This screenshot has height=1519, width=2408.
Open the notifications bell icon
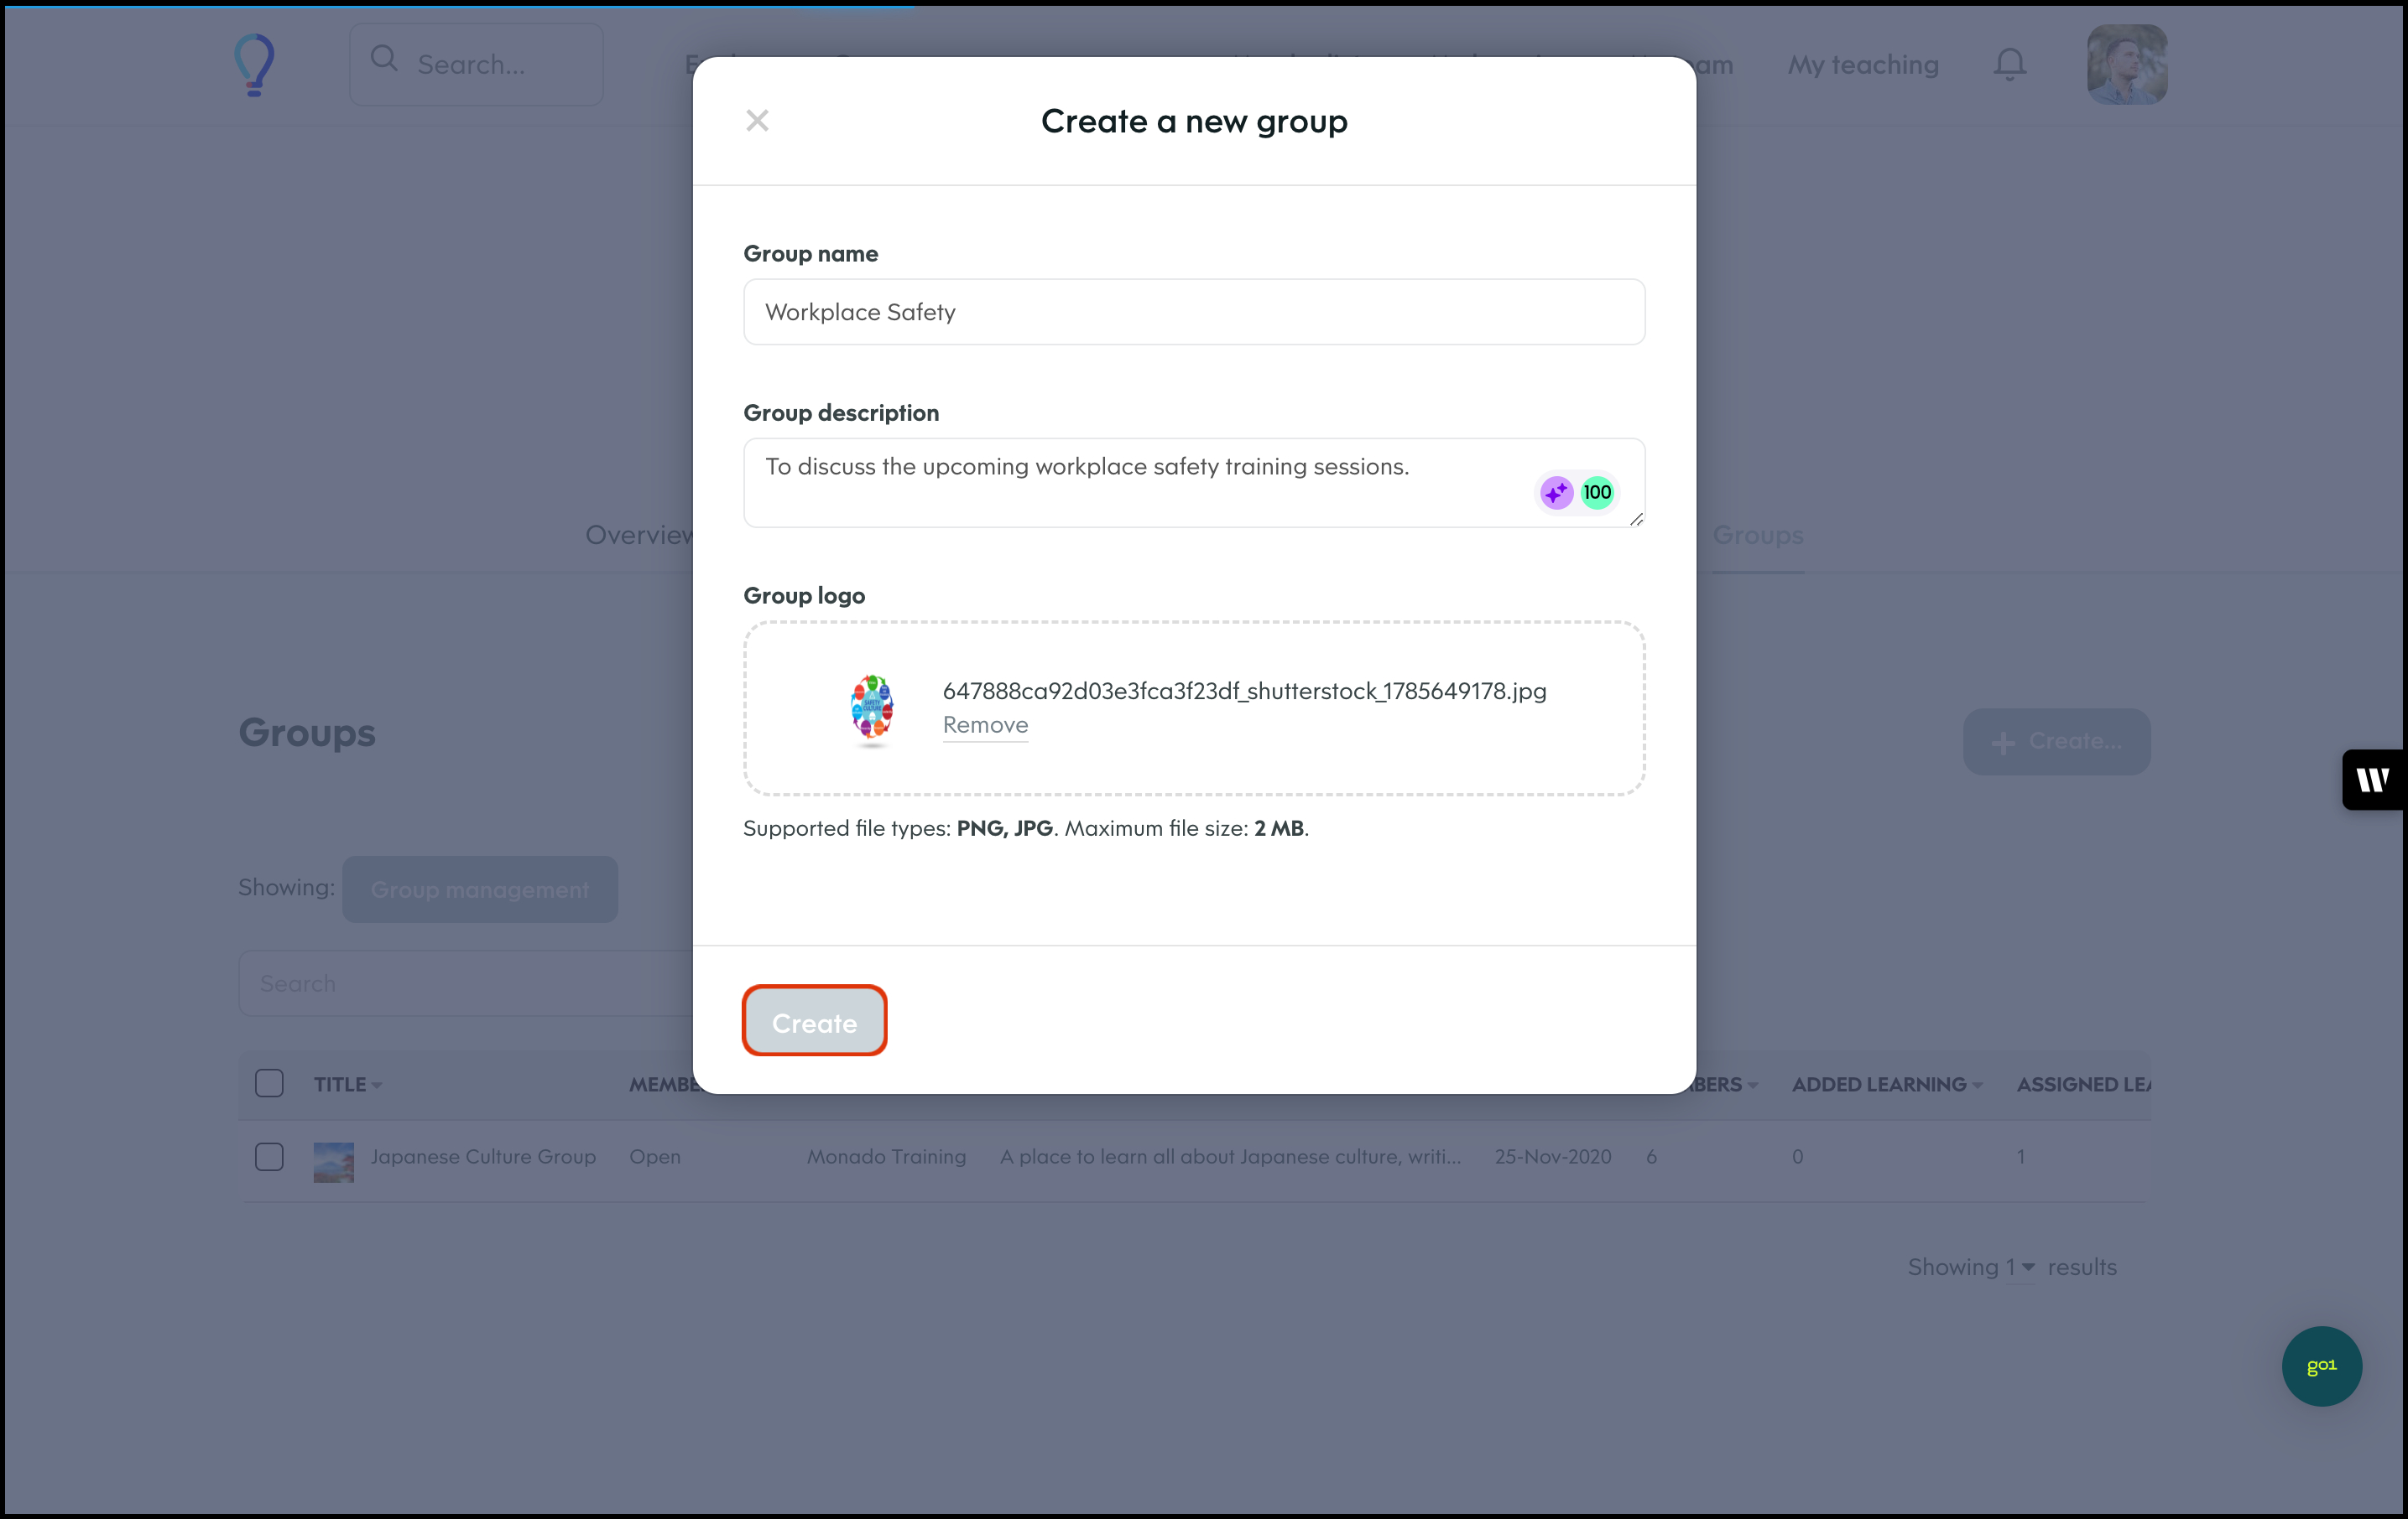[x=2009, y=65]
